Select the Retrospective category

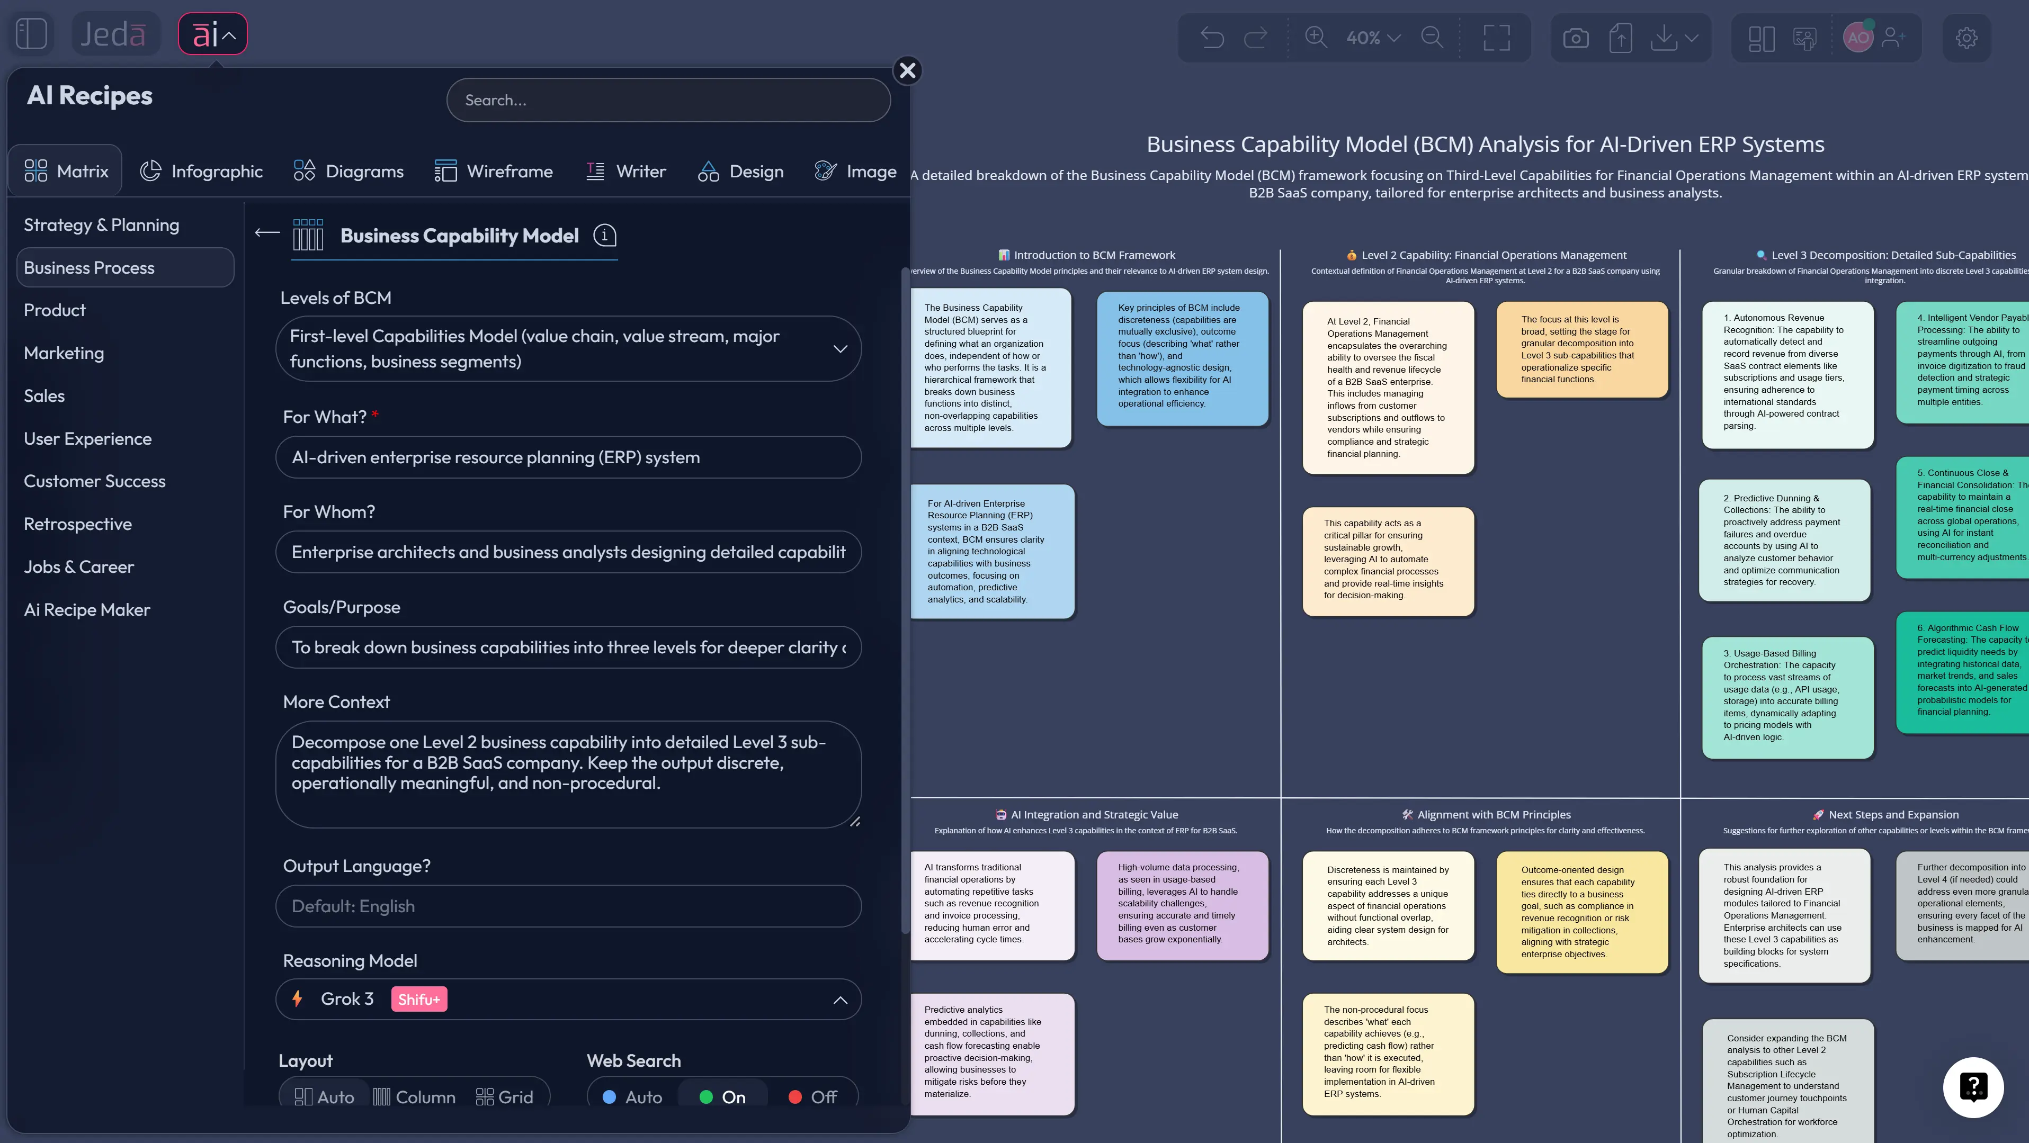77,524
